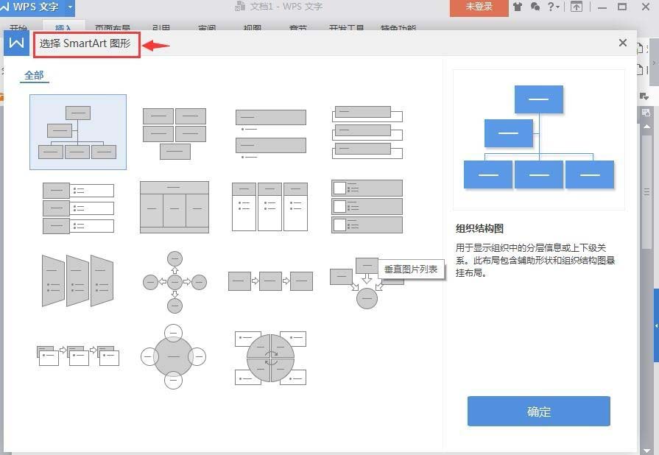The height and width of the screenshot is (455, 659).
Task: Choose the vertical block list layout
Action: pyautogui.click(x=78, y=208)
